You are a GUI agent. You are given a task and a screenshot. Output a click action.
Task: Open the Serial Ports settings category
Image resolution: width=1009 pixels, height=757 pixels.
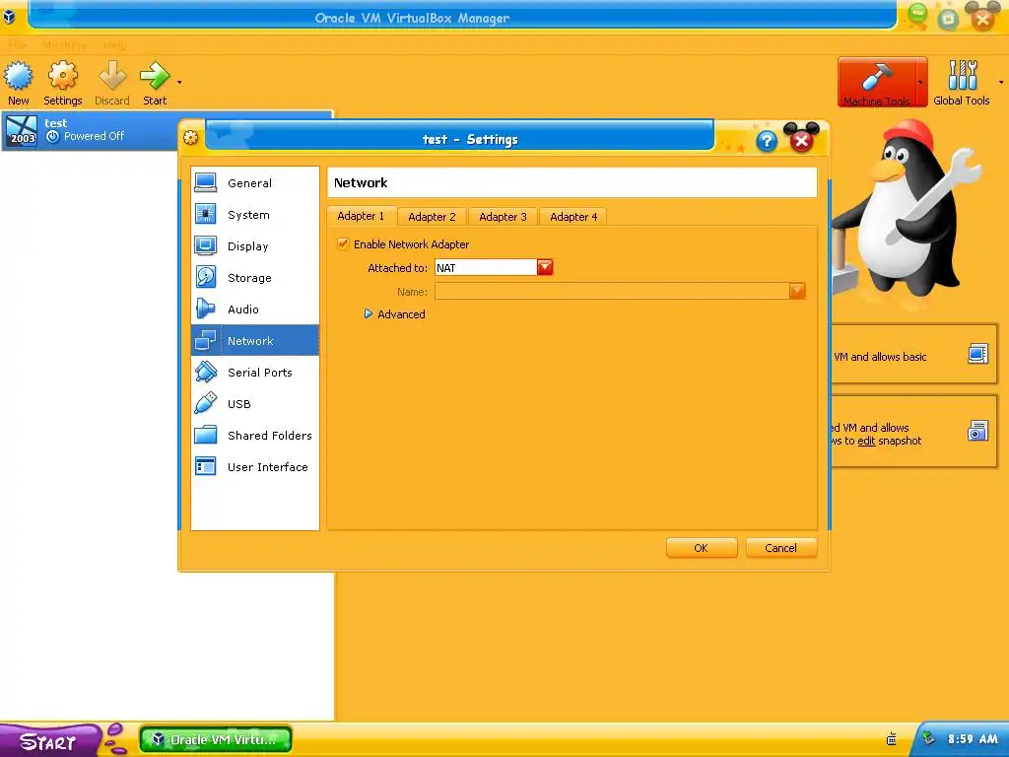[255, 372]
